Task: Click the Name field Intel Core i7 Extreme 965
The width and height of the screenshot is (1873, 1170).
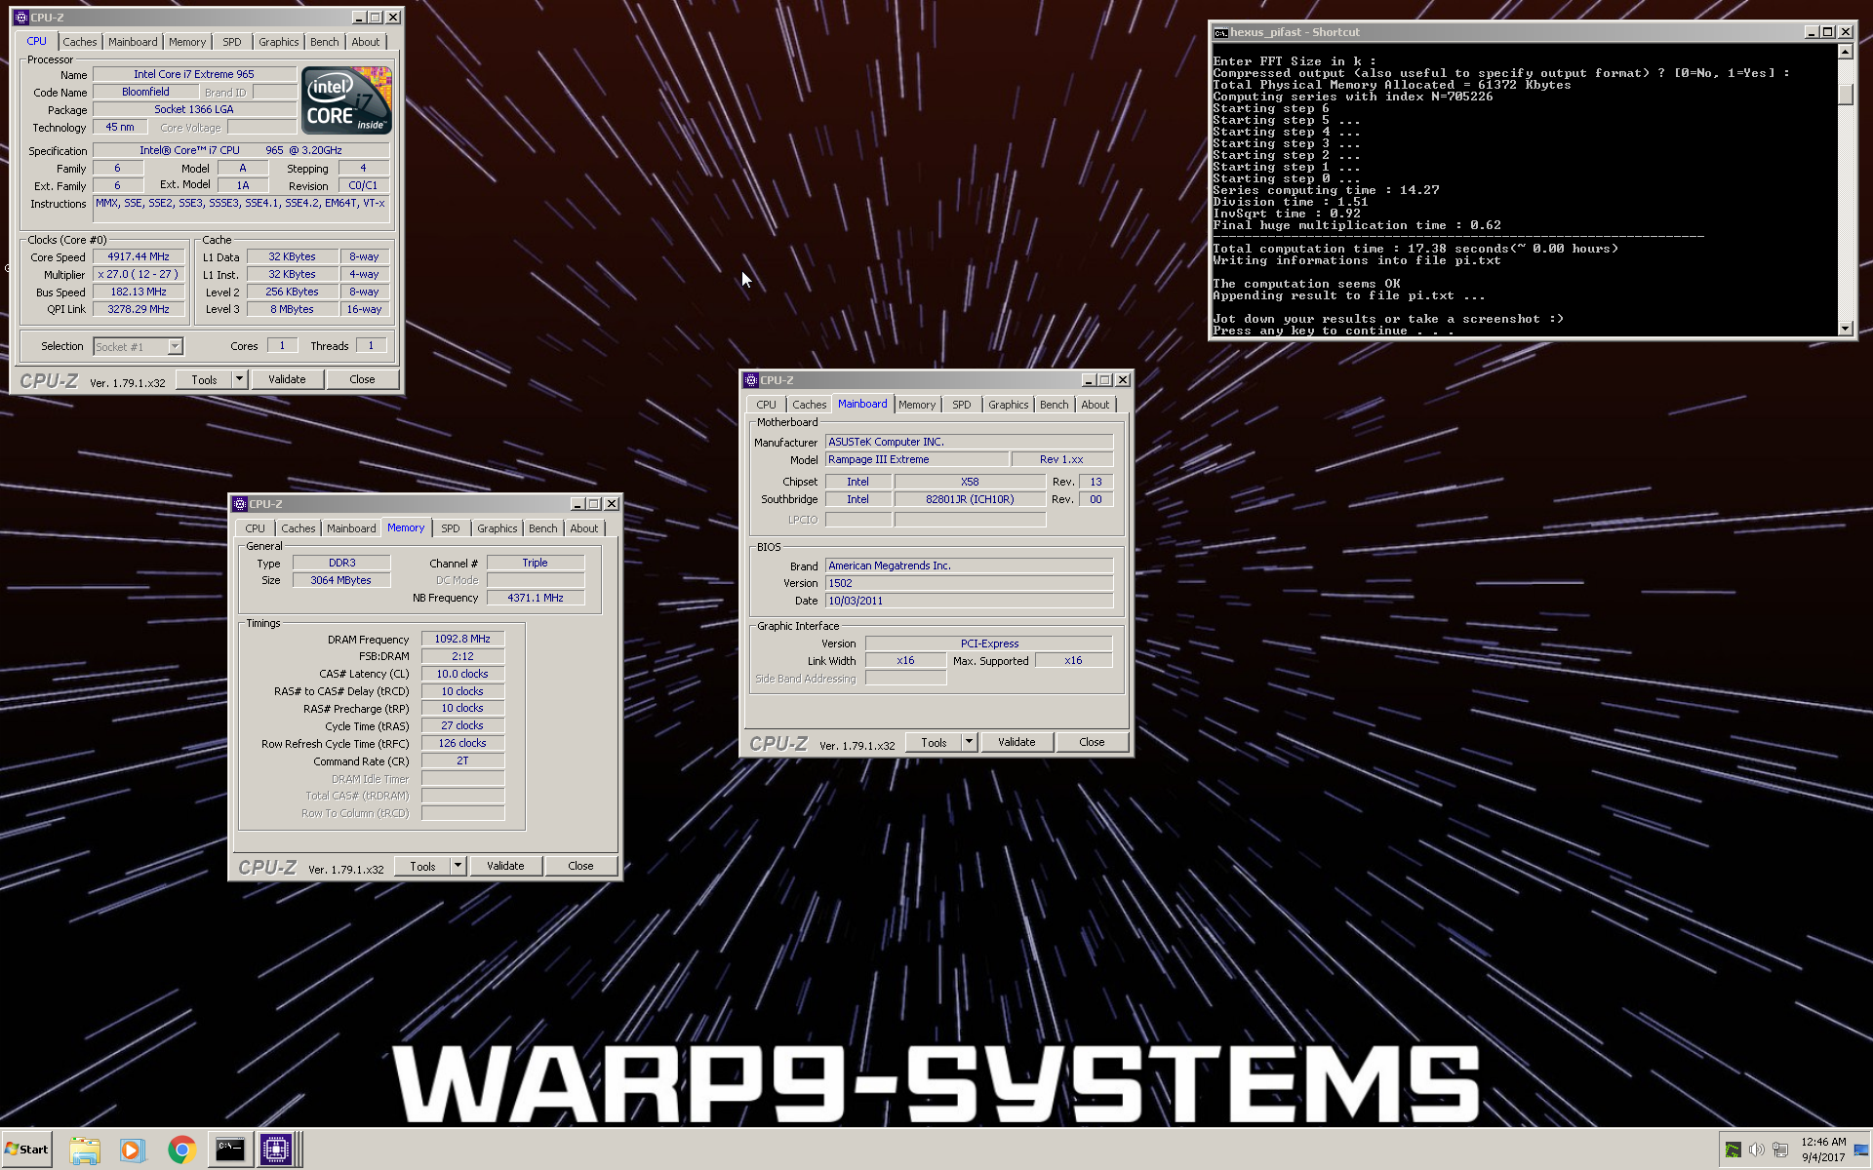Action: tap(194, 74)
